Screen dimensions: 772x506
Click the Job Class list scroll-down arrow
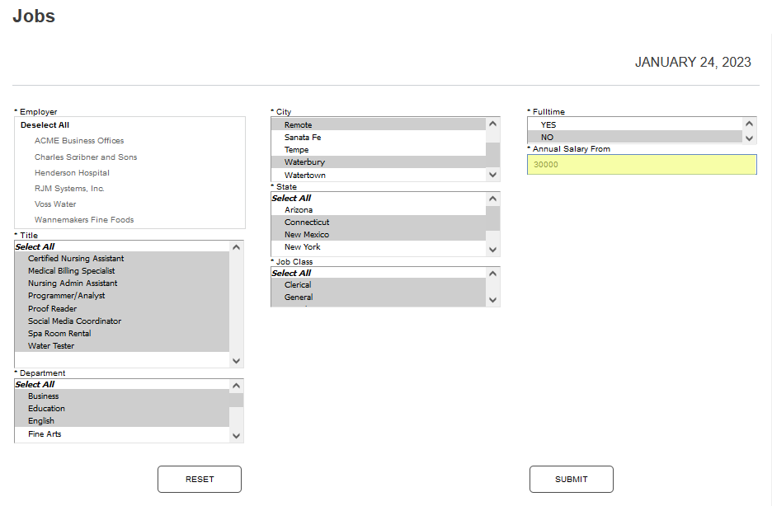click(493, 300)
